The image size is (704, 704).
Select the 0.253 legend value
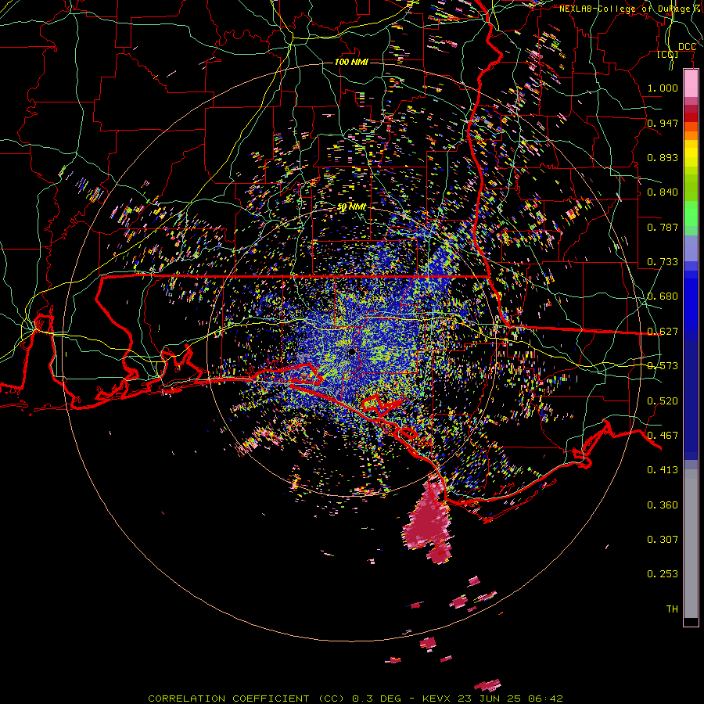663,574
